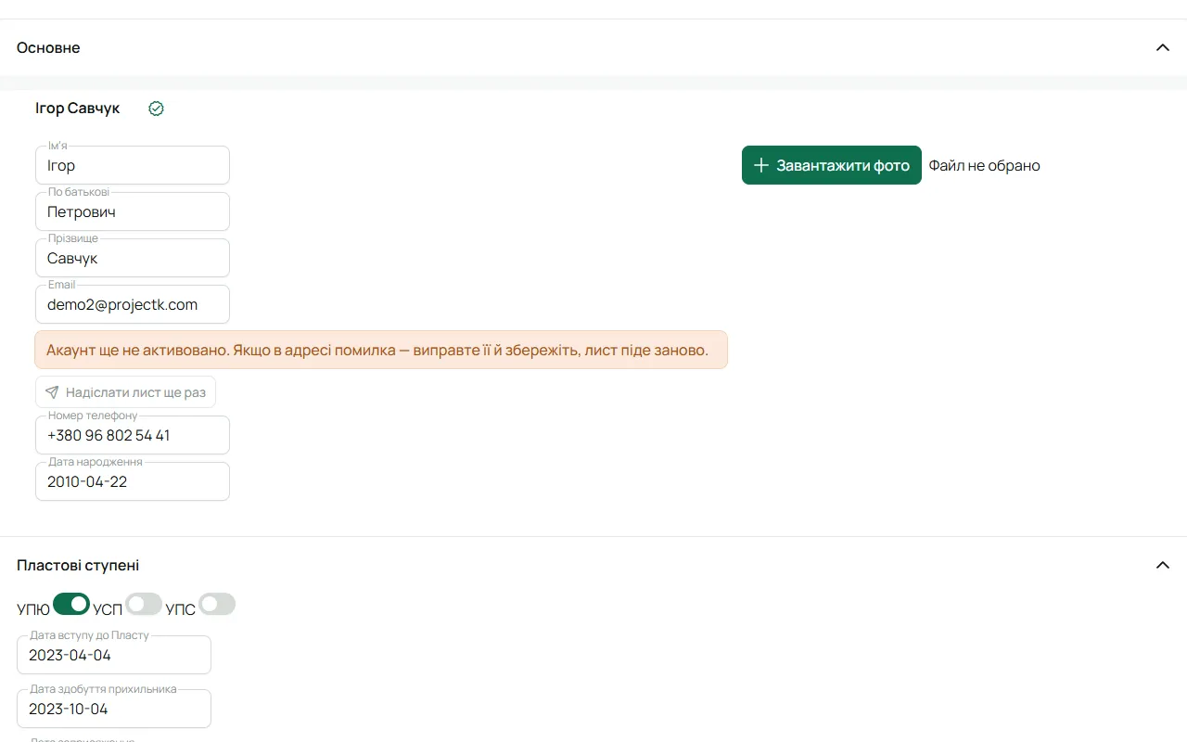This screenshot has width=1187, height=742.
Task: Click the plus icon on upload button
Action: click(x=761, y=165)
